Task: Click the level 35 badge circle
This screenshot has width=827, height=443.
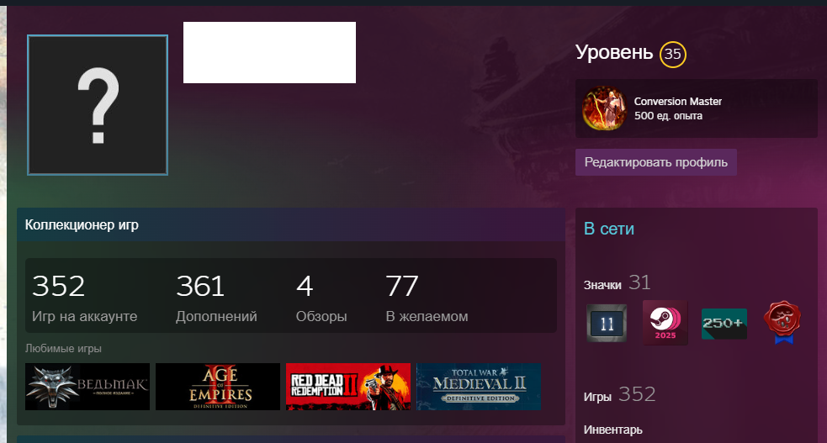Action: coord(672,54)
